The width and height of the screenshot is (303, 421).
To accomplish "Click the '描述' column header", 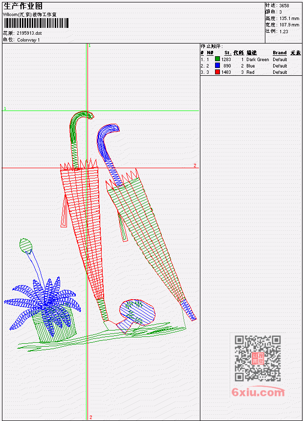I will click(252, 53).
